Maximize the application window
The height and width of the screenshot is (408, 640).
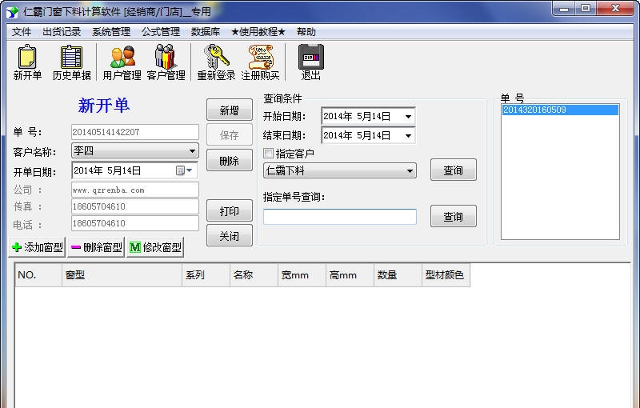[x=586, y=9]
